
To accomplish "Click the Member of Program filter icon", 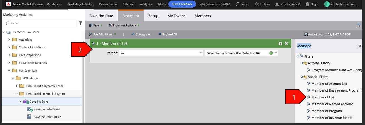I will tap(309, 111).
